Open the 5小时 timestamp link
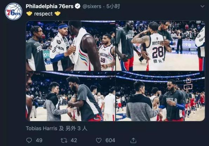 (x=113, y=6)
